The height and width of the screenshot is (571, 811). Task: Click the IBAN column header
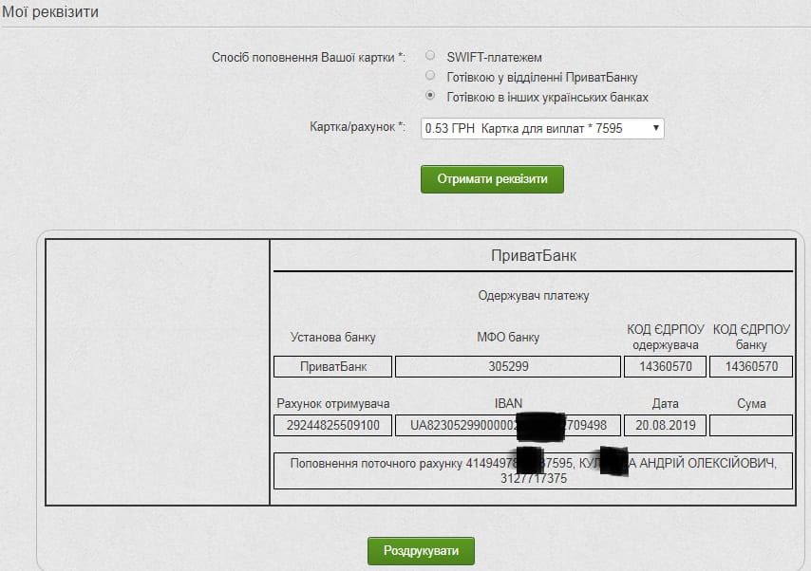coord(508,403)
